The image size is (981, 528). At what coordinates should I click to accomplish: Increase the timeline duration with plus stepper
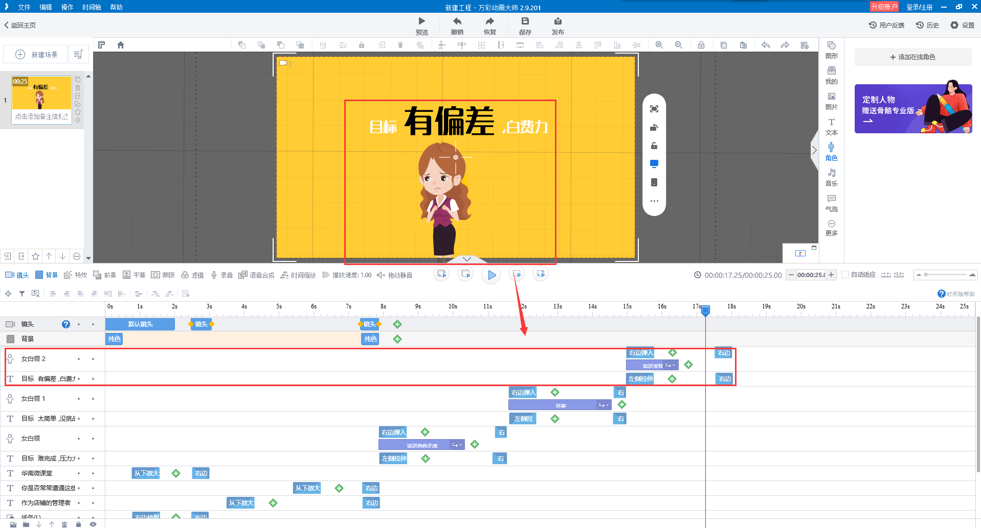point(832,275)
